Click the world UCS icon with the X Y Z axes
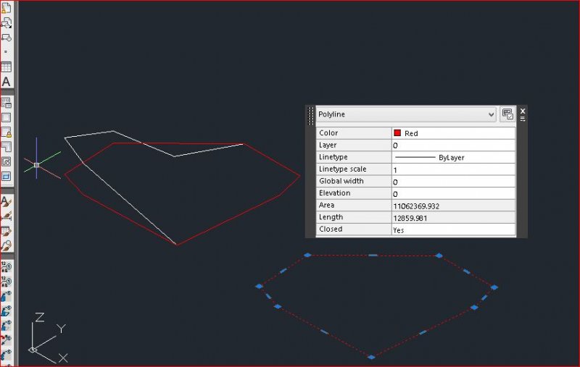 [x=47, y=337]
